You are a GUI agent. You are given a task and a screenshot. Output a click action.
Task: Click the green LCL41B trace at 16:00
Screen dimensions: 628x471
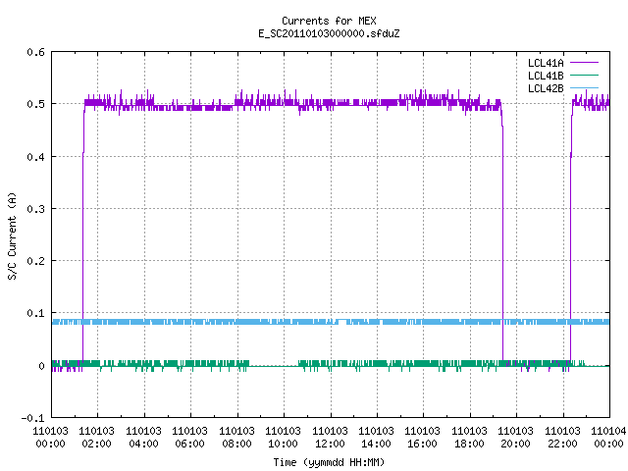(x=424, y=363)
